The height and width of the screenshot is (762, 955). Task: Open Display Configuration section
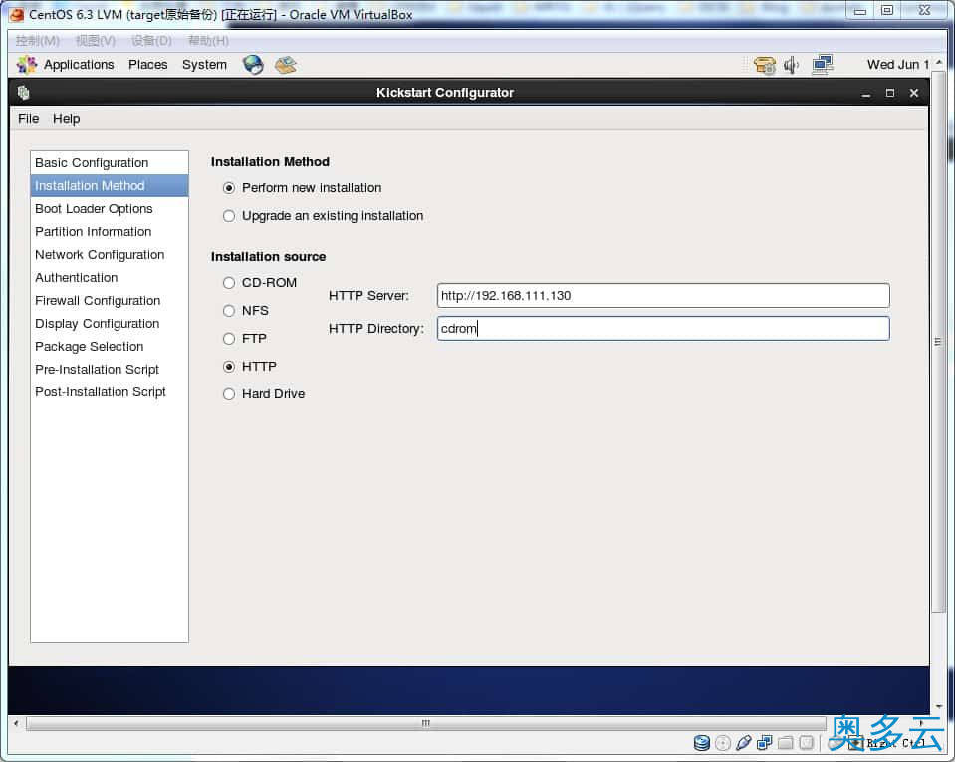click(109, 324)
